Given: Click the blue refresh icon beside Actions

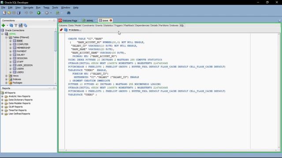Looking at the screenshot, I should point(66,30).
